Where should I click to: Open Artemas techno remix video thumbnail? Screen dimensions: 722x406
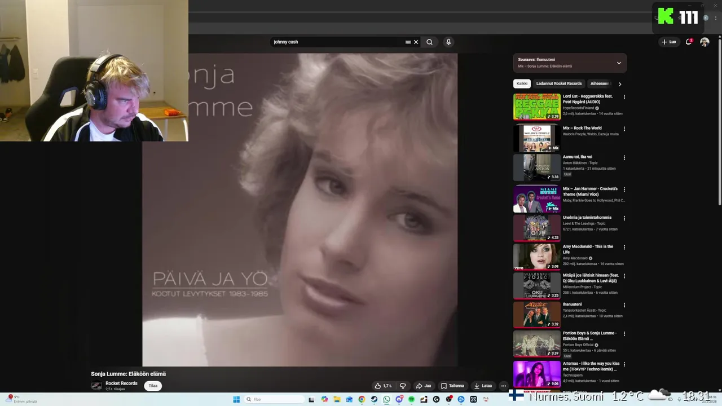pyautogui.click(x=536, y=374)
